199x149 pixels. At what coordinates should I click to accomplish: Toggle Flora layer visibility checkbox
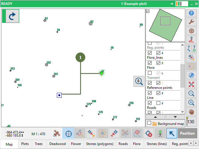pyautogui.click(x=150, y=63)
